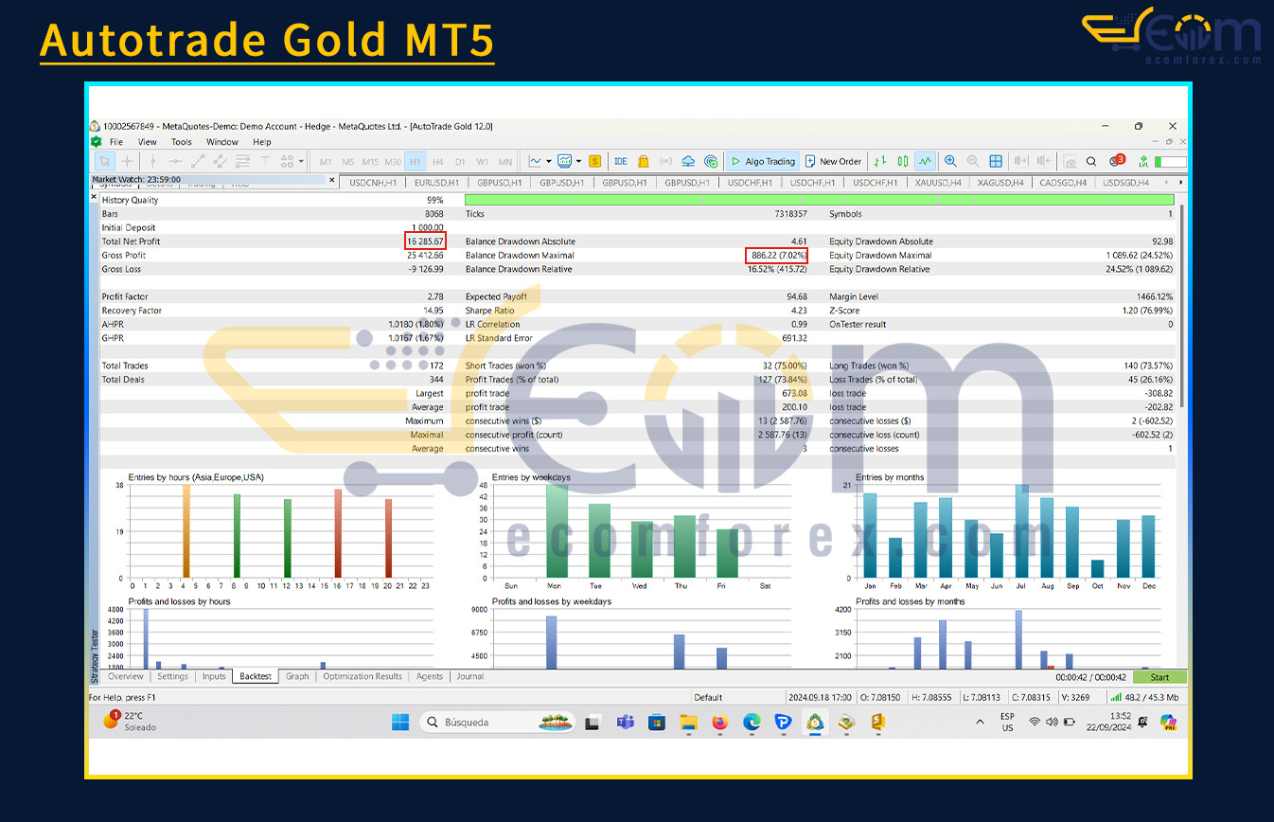Click the green Start button
This screenshot has height=822, width=1274.
click(x=1159, y=677)
